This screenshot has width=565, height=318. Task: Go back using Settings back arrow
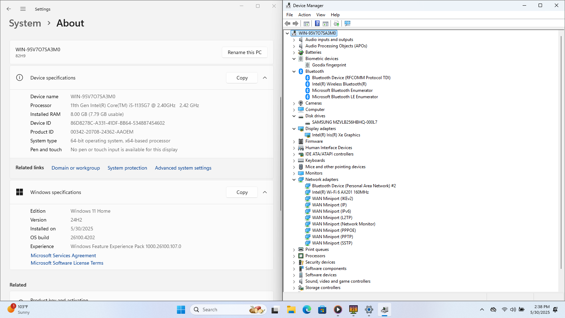(9, 9)
